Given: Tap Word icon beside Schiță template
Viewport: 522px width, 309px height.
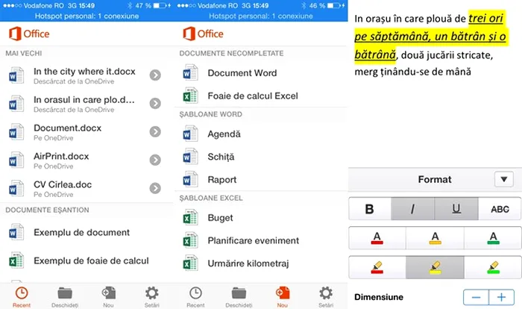Looking at the screenshot, I should (190, 157).
